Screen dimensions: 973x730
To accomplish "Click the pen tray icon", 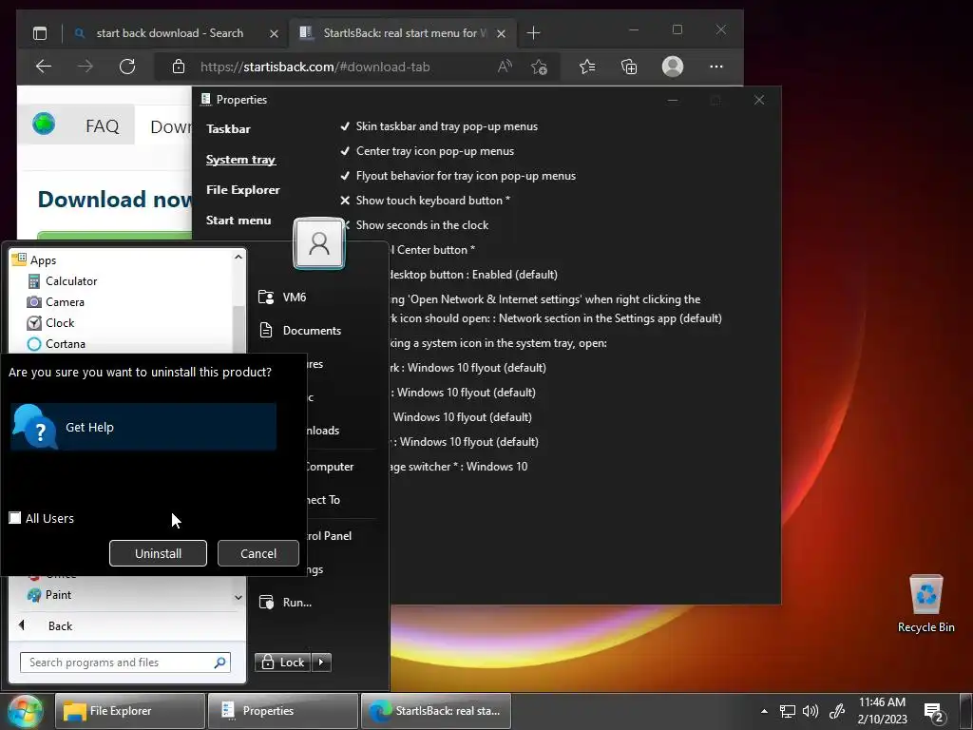I will pos(836,711).
